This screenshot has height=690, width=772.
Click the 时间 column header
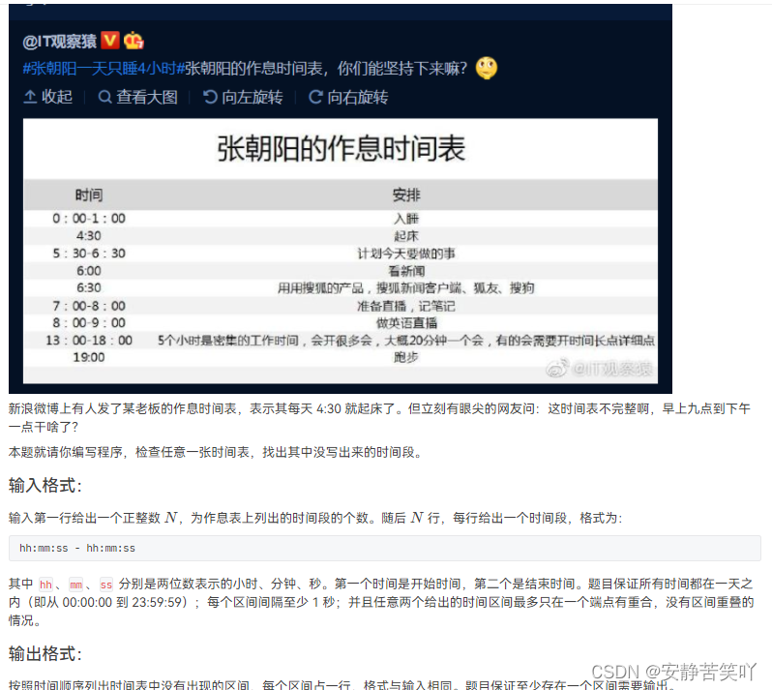point(89,195)
